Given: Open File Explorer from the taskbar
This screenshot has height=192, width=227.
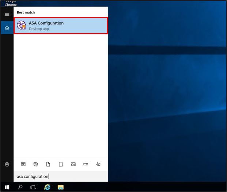Looking at the screenshot, I should point(61,187).
